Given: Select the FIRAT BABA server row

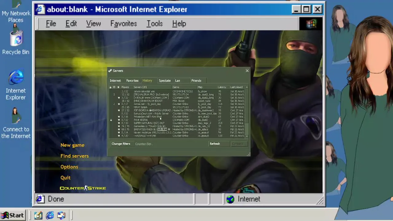Looking at the screenshot, I should point(177,107).
